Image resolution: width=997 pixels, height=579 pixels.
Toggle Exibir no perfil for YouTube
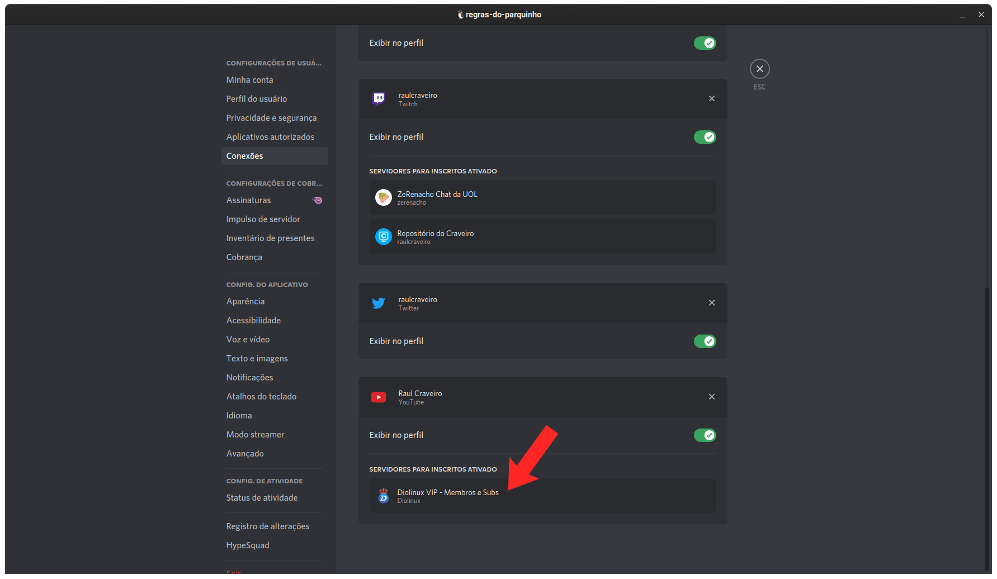[705, 435]
